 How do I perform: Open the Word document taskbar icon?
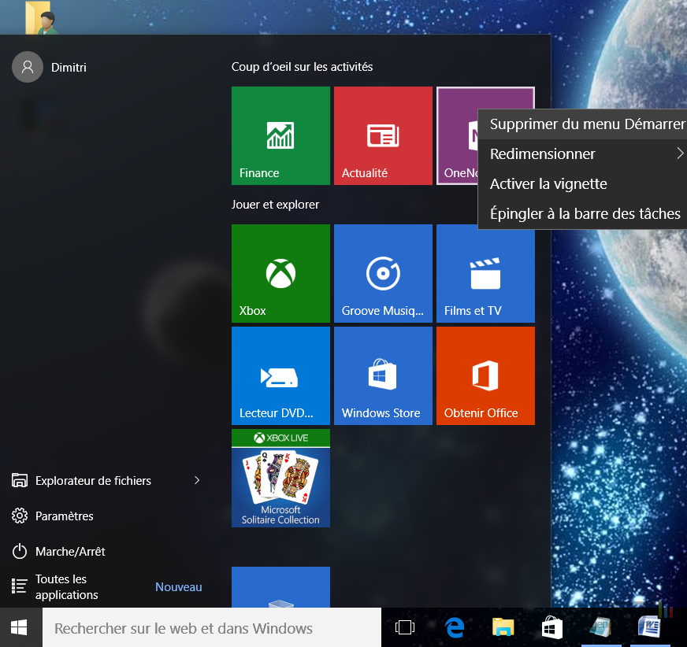click(x=650, y=627)
